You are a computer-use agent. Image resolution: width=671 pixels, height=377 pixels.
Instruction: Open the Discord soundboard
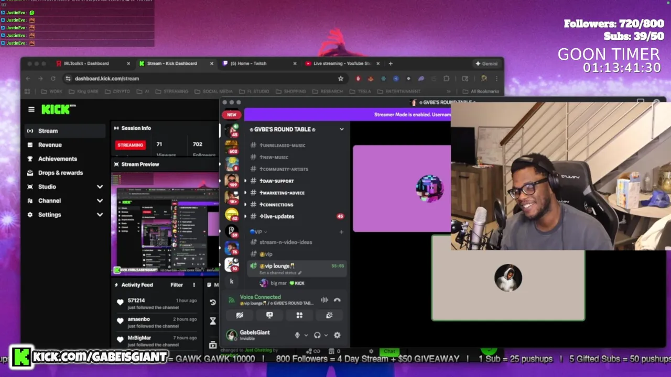tap(329, 315)
